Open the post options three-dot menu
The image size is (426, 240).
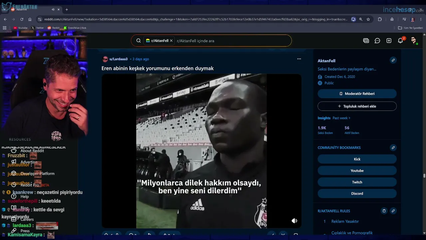point(299,59)
